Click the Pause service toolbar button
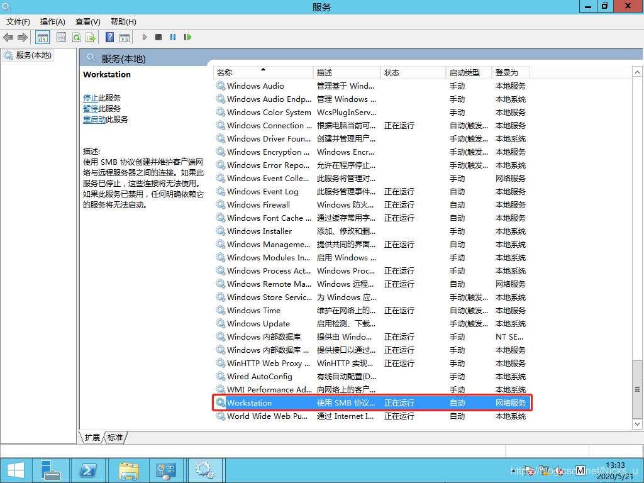 coord(173,37)
